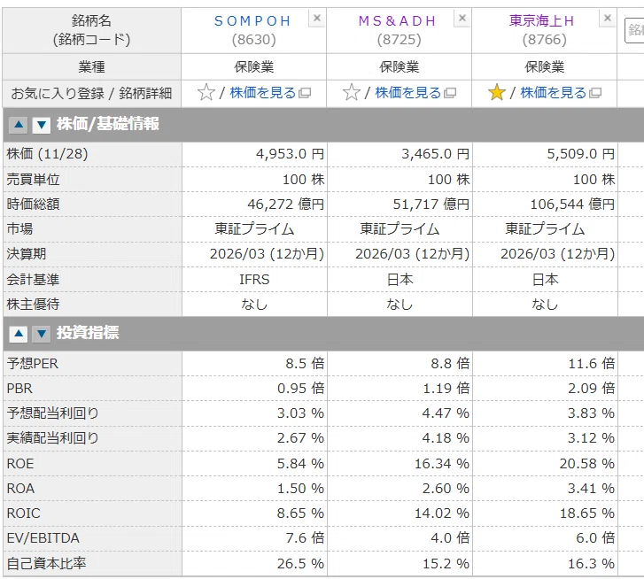
Task: Click the 時価総額 row label
Action: pos(33,205)
